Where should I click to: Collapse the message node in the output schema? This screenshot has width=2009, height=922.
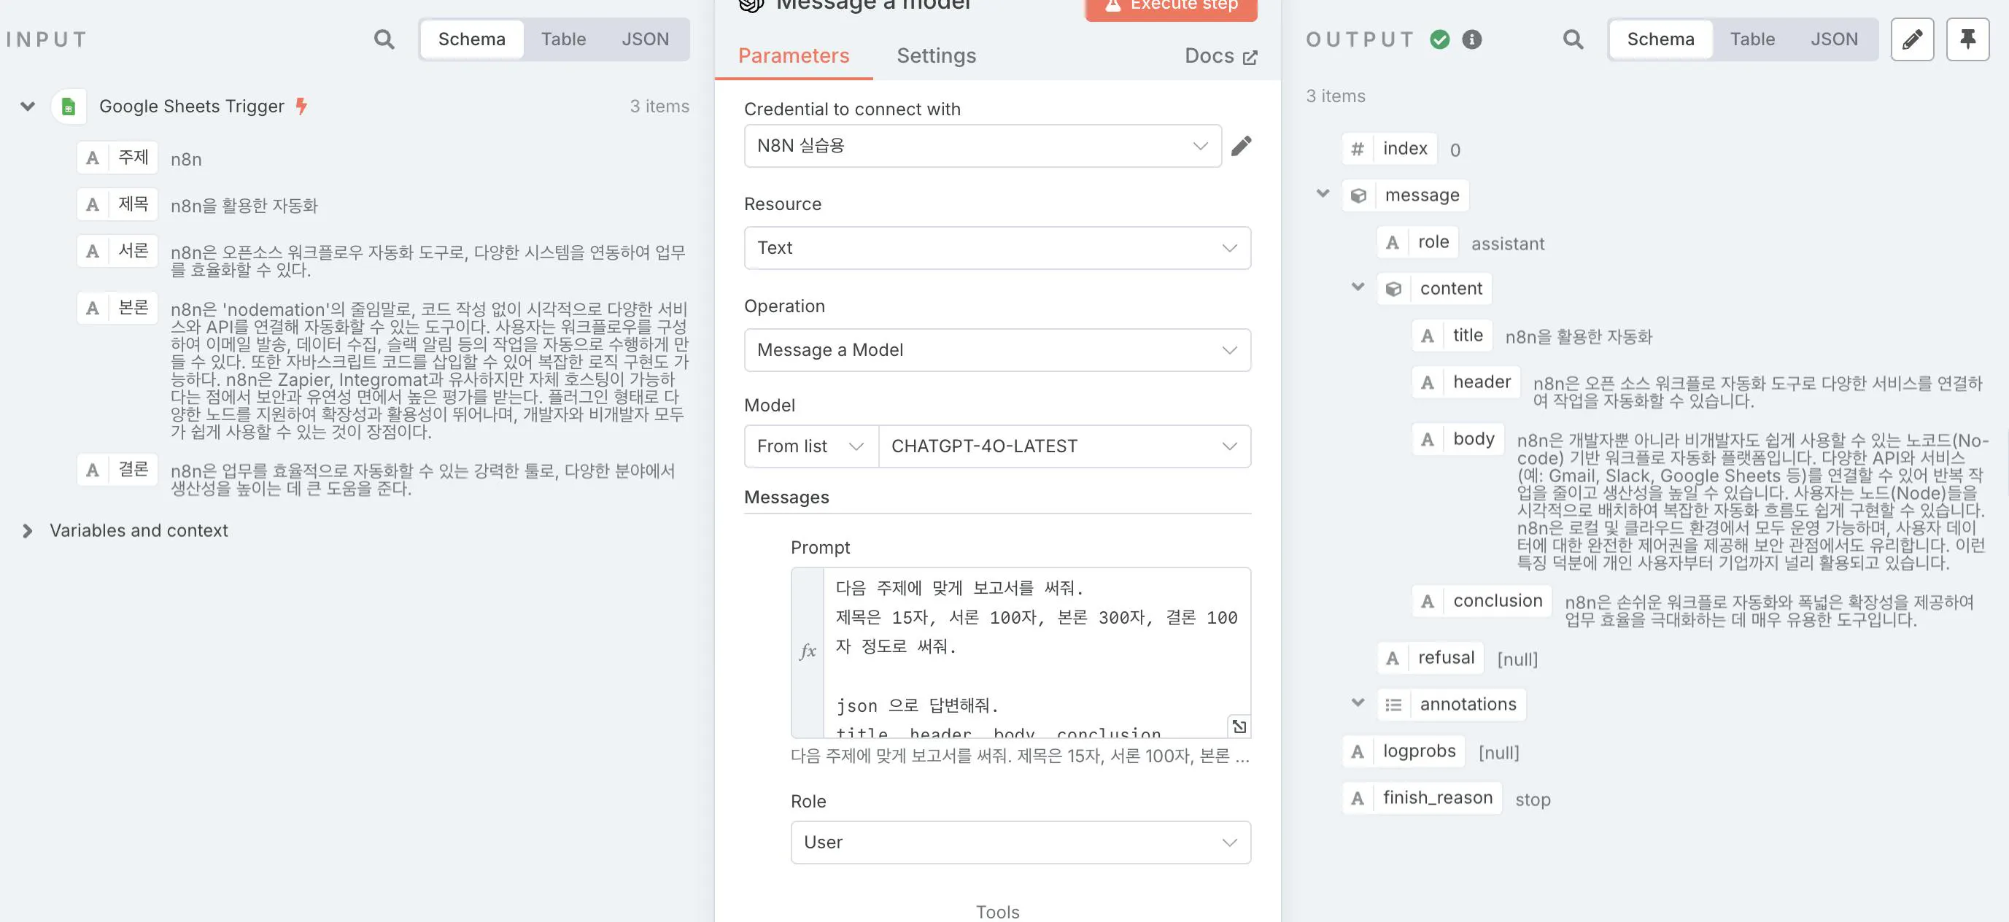(x=1323, y=194)
